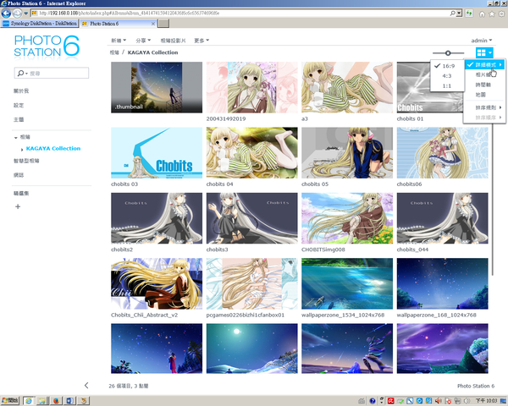
Task: Expand the KAGAYA Collection tree arrow
Action: tap(22, 149)
